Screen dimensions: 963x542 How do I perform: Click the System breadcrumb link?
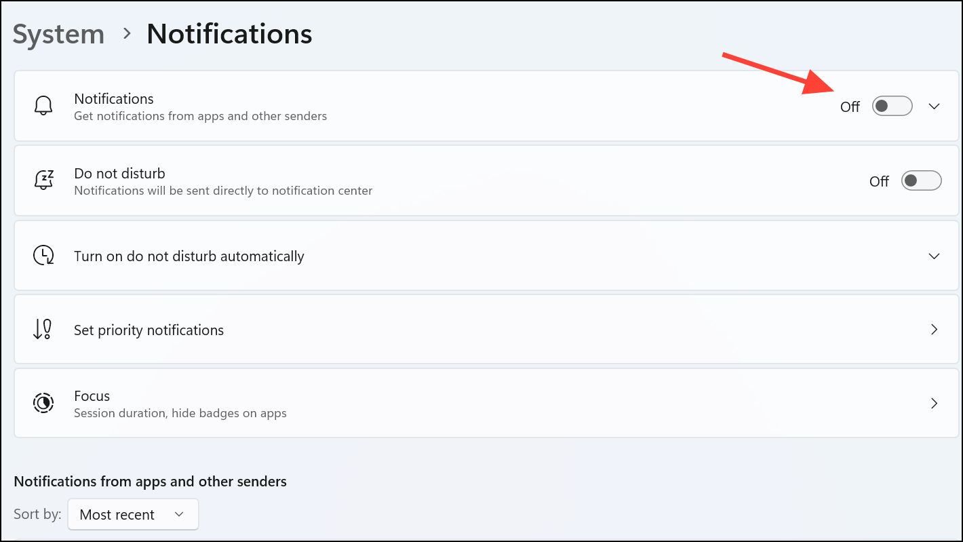[58, 34]
